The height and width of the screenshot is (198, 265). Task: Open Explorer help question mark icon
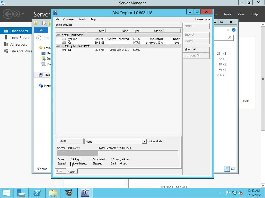[234, 30]
